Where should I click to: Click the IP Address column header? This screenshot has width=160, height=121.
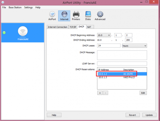click(110, 70)
